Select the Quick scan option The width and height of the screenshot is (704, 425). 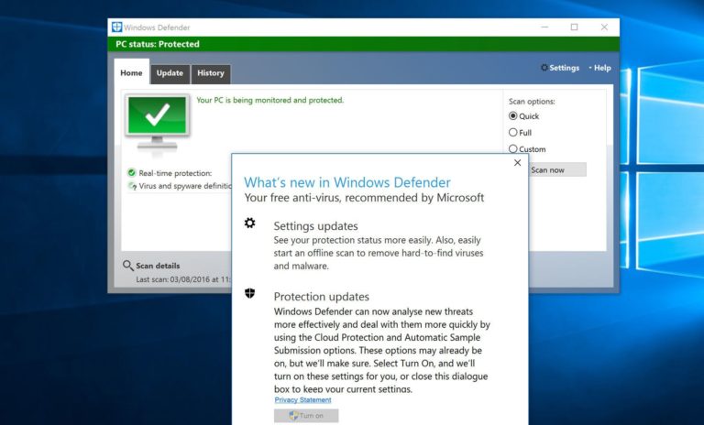coord(513,116)
